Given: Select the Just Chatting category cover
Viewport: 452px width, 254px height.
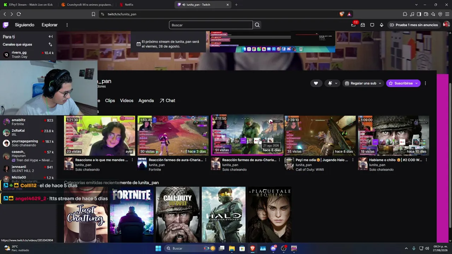Looking at the screenshot, I should point(86,215).
